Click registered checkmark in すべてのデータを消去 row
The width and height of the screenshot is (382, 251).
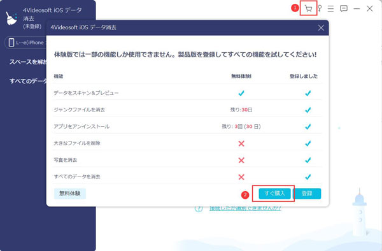(x=308, y=177)
